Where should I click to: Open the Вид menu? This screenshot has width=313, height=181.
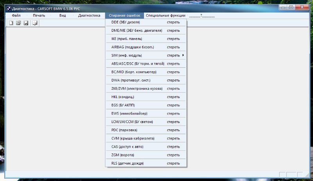63,15
